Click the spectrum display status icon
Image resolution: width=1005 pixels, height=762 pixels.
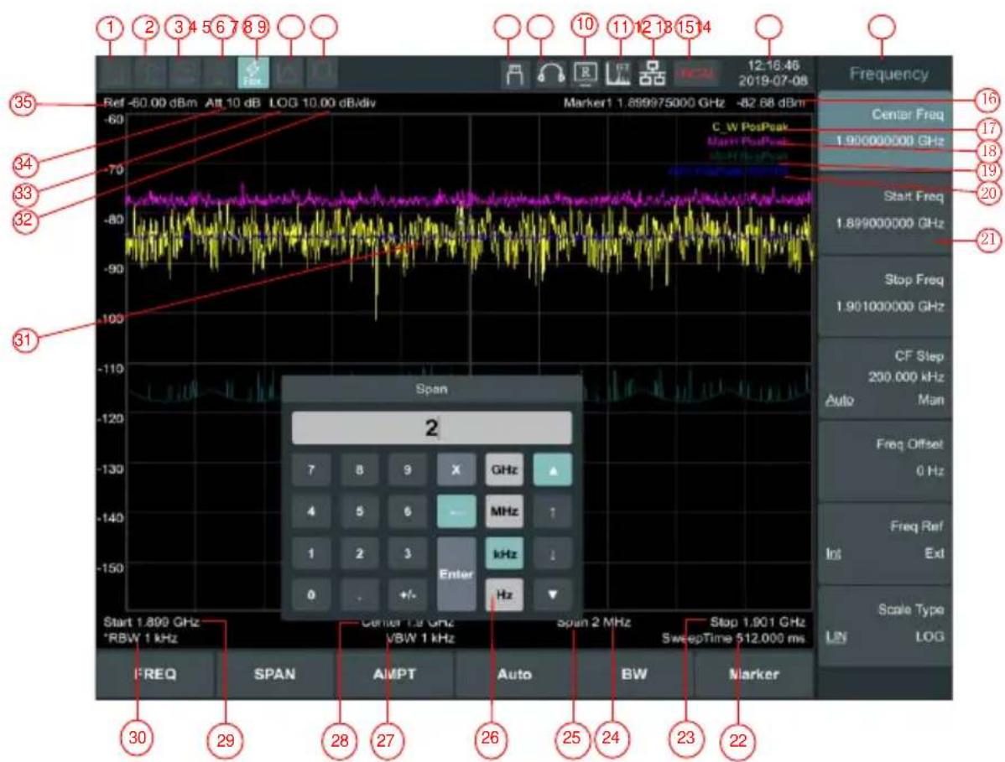pos(618,74)
